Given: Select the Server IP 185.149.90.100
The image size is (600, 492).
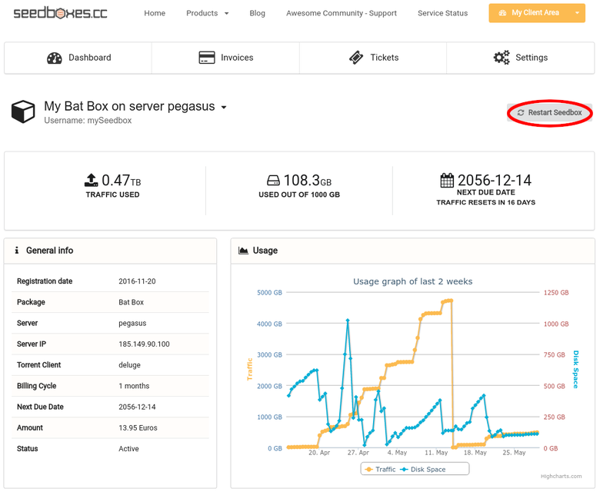Looking at the screenshot, I should 144,344.
